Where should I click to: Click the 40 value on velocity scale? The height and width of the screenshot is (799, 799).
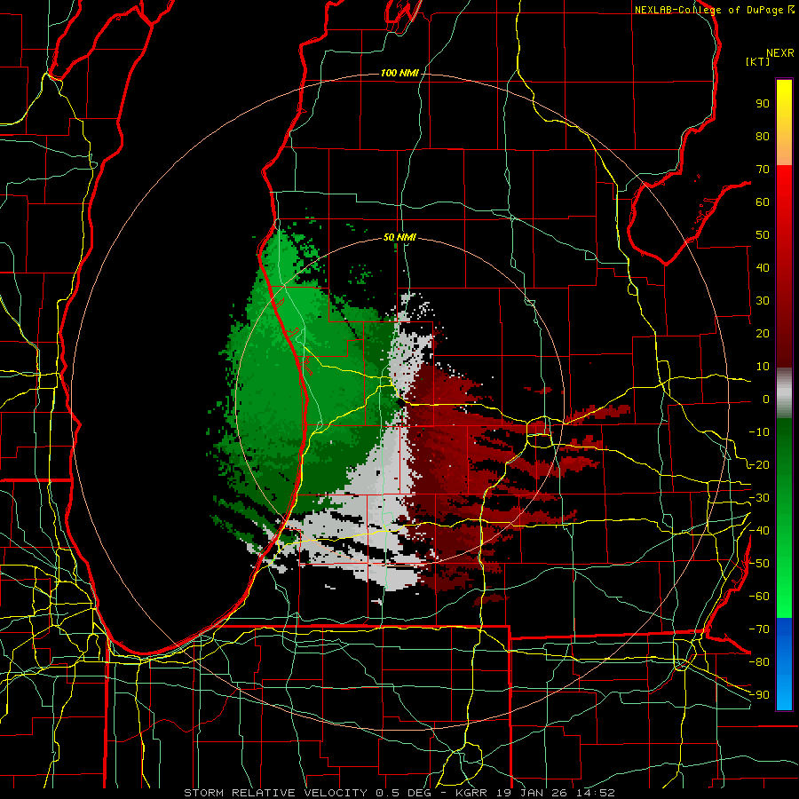(763, 268)
